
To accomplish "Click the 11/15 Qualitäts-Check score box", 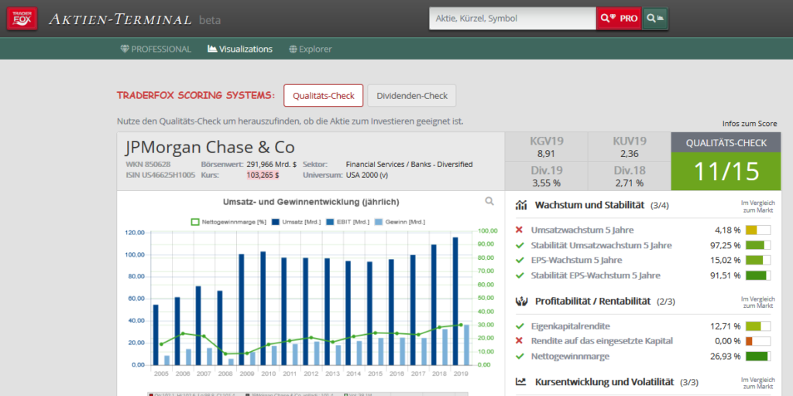I will coord(726,171).
